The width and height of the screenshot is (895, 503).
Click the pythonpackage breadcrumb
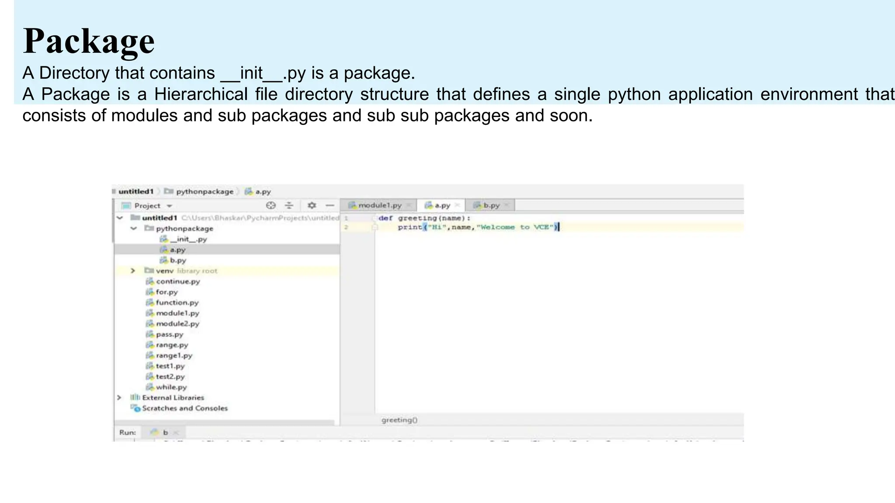[x=205, y=192]
